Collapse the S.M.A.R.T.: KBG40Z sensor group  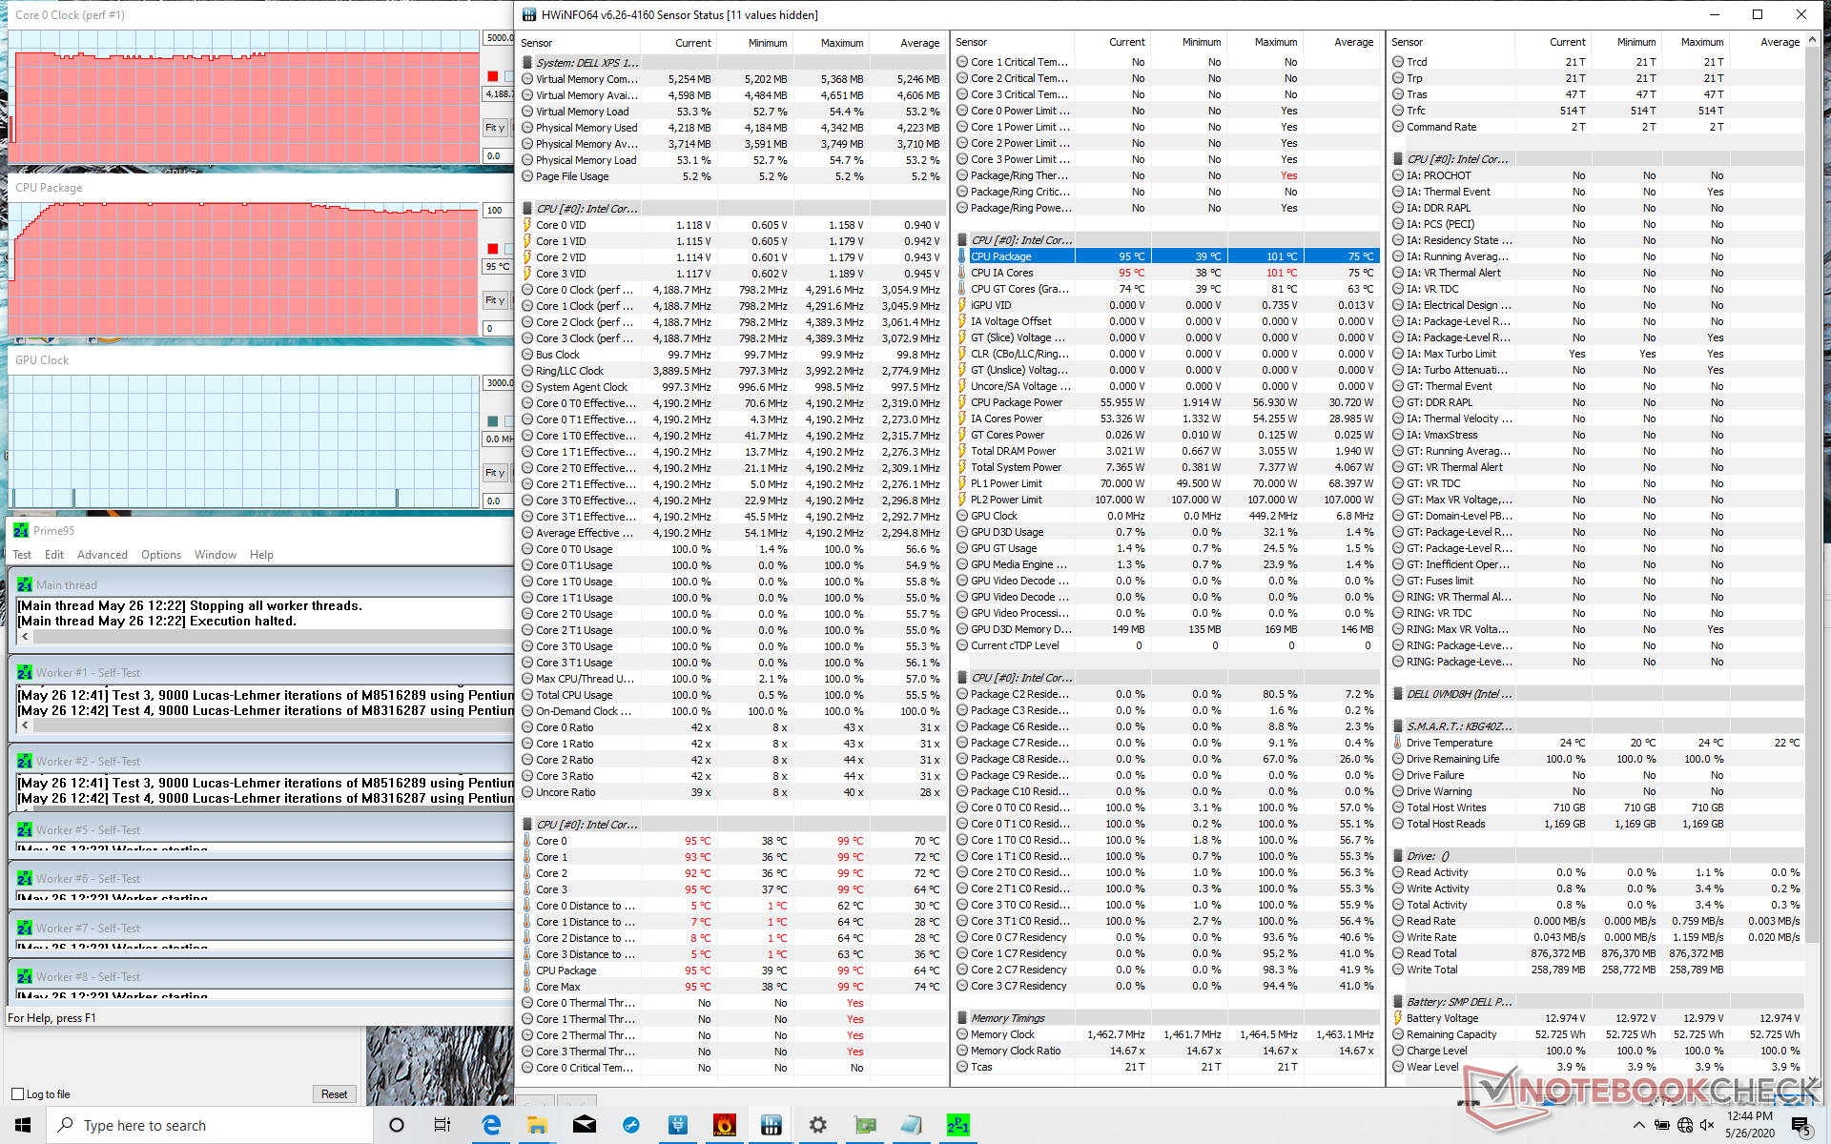tap(1398, 725)
